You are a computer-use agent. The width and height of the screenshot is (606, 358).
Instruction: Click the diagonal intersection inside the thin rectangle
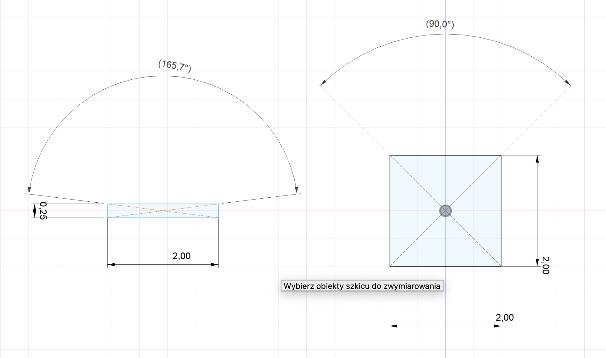tap(163, 211)
